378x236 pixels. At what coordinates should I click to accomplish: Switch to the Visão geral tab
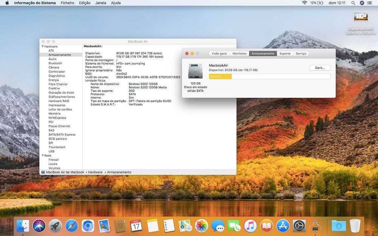coord(219,54)
